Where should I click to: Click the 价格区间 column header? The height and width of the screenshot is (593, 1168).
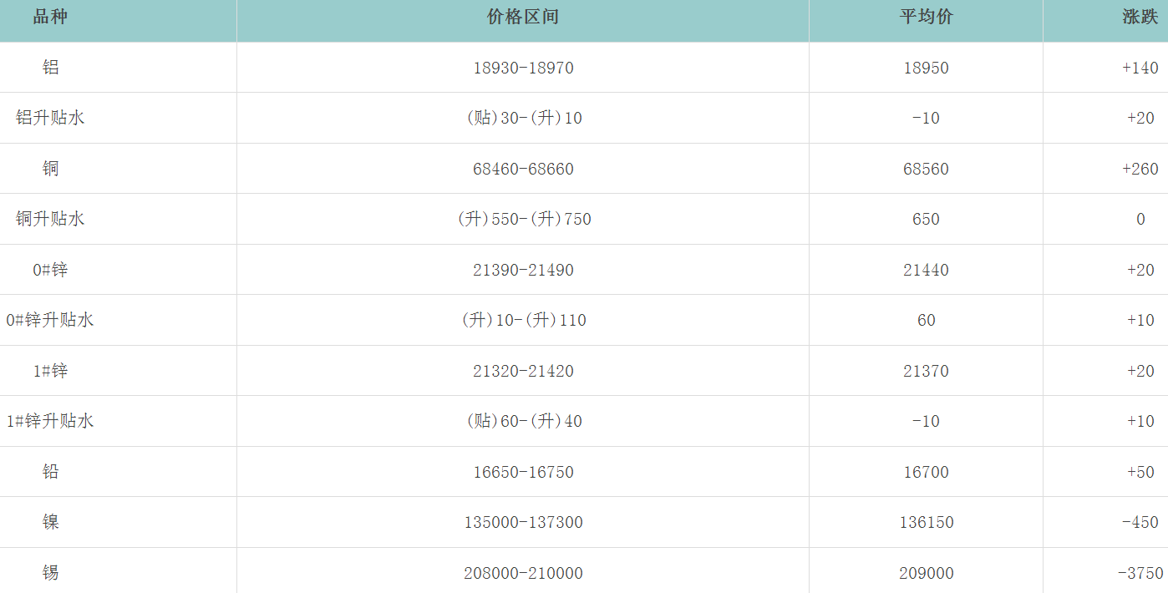click(523, 18)
